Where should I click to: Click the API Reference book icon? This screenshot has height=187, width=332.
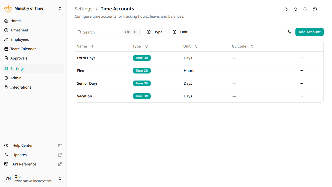[x=6, y=164]
